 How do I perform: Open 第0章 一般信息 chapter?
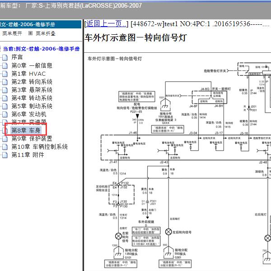click(x=32, y=65)
